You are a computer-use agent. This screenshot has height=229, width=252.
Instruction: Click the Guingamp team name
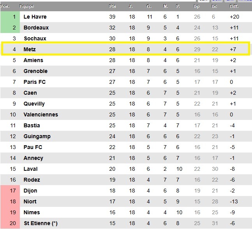click(37, 136)
